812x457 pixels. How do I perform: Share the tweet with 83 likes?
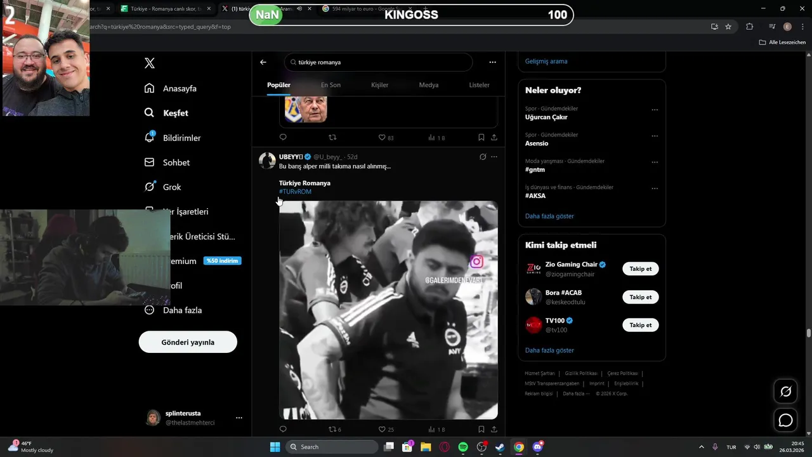point(494,137)
